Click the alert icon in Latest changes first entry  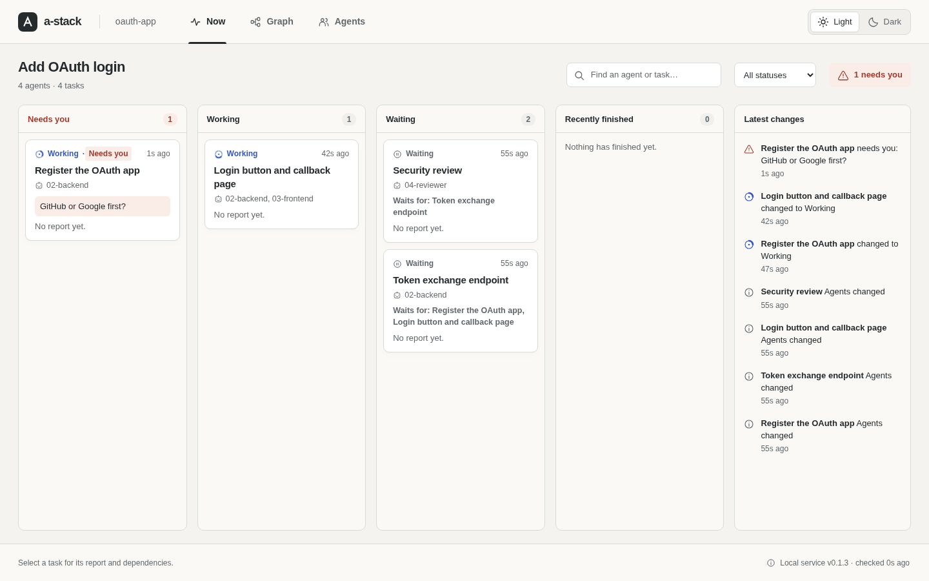(749, 149)
